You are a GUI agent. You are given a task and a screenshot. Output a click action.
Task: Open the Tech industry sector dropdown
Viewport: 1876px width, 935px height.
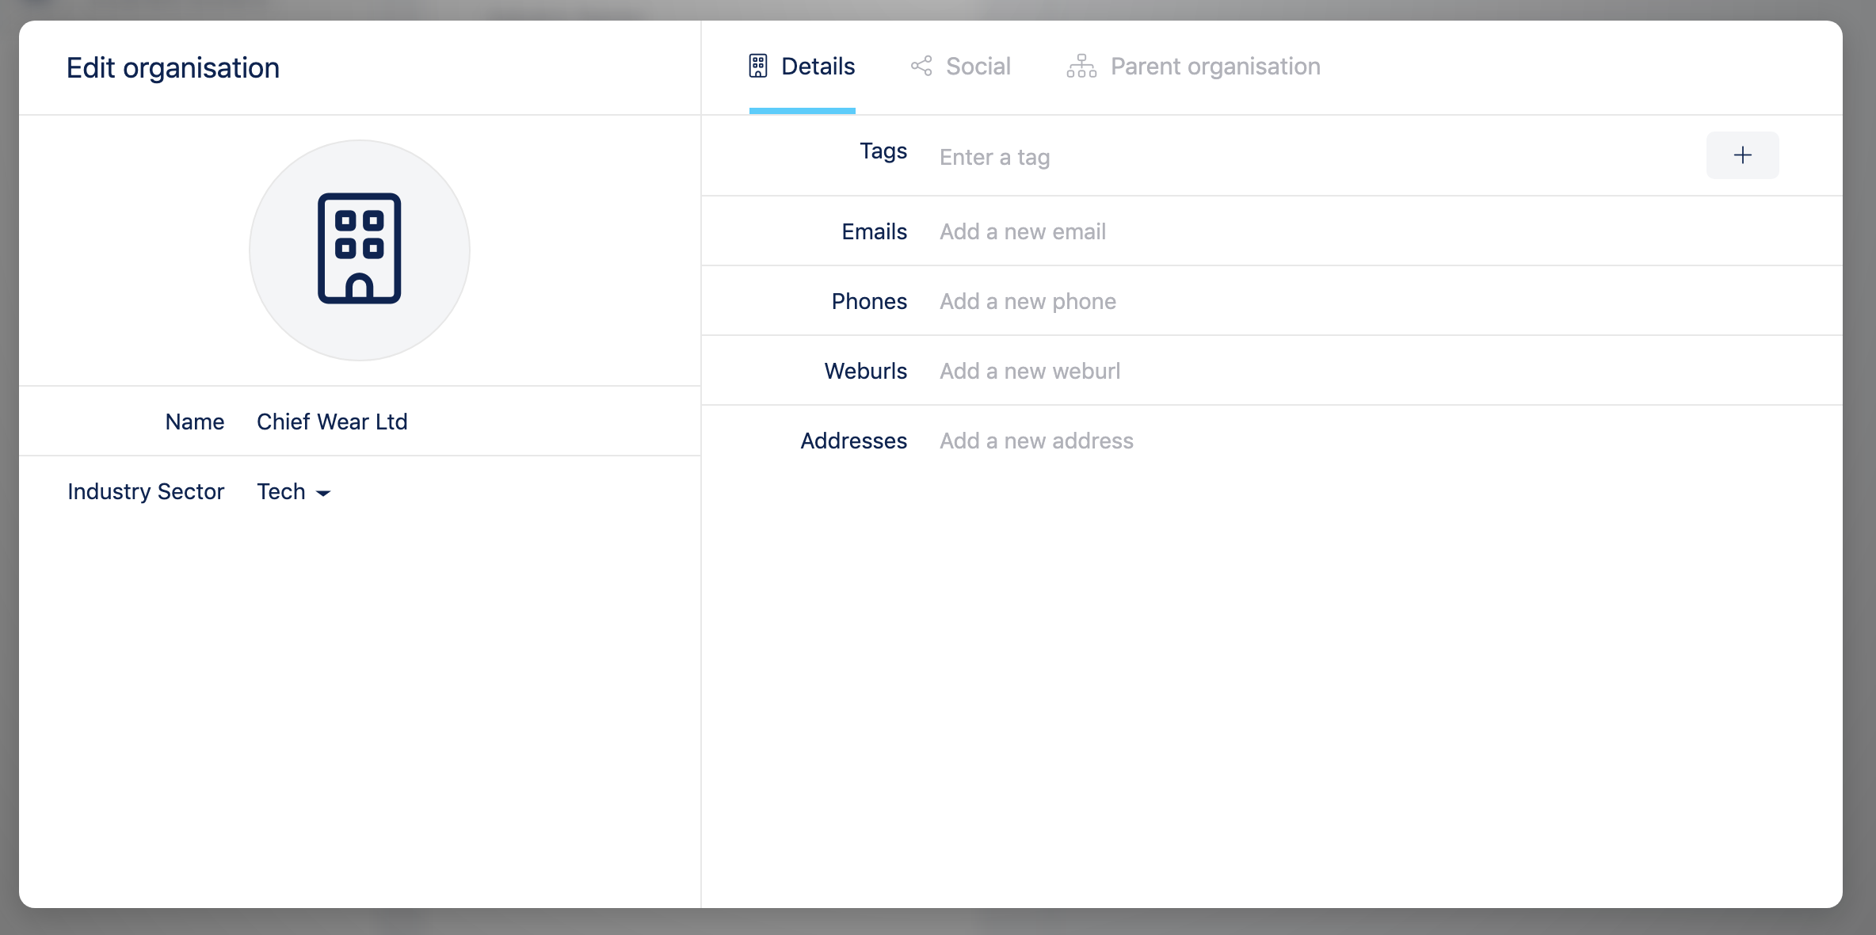(x=282, y=491)
